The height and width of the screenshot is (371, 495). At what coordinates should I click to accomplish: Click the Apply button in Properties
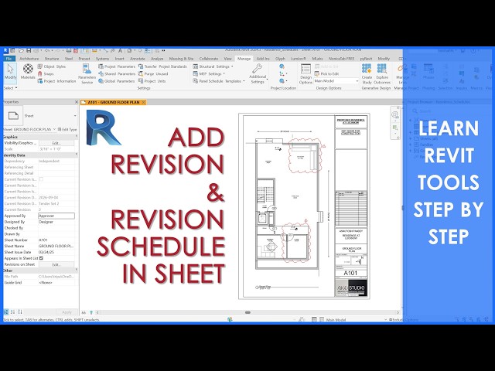tap(67, 312)
